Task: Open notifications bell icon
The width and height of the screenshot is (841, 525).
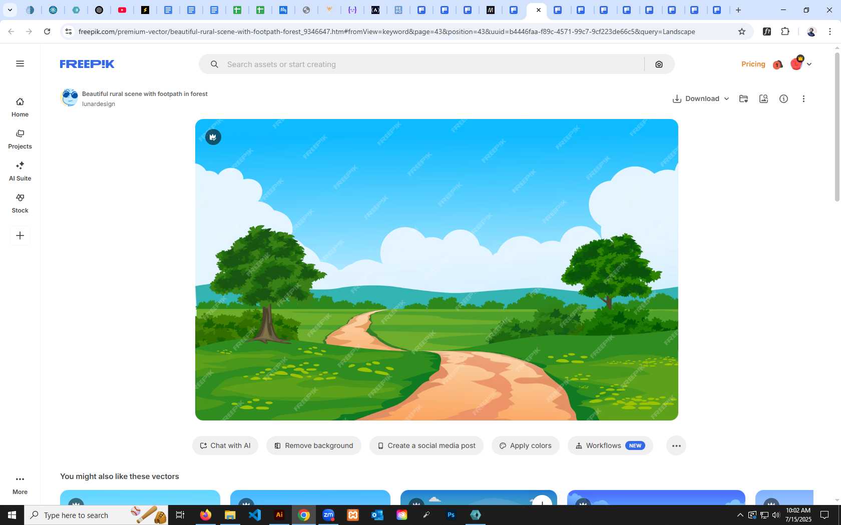Action: (x=777, y=64)
